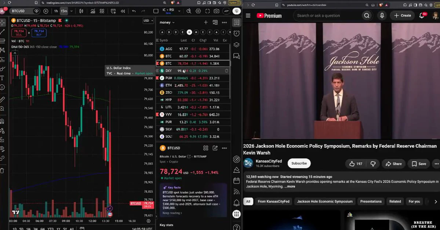Open watchlist advanced view table icon
This screenshot has width=440, height=230.
tap(215, 22)
